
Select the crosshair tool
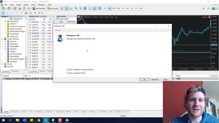click(8, 13)
